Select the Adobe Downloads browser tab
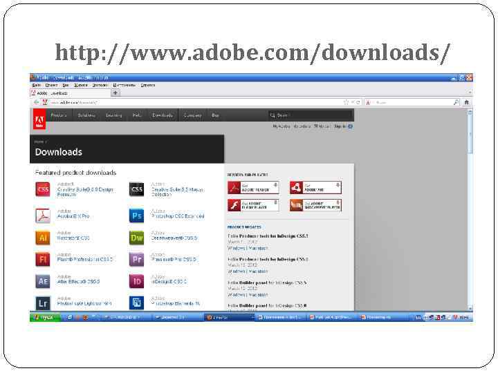 coord(71,93)
